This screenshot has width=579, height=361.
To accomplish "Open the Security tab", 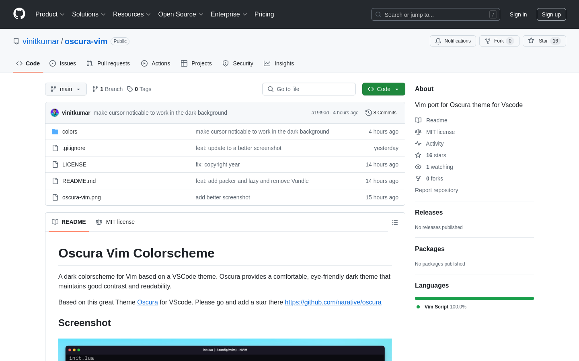I will pyautogui.click(x=238, y=63).
